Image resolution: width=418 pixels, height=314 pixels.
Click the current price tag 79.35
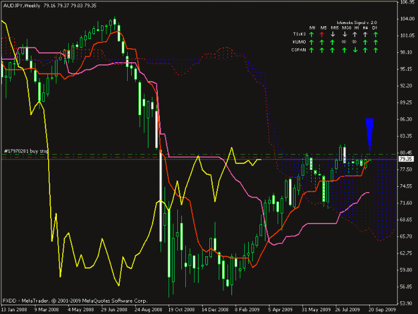pos(406,159)
